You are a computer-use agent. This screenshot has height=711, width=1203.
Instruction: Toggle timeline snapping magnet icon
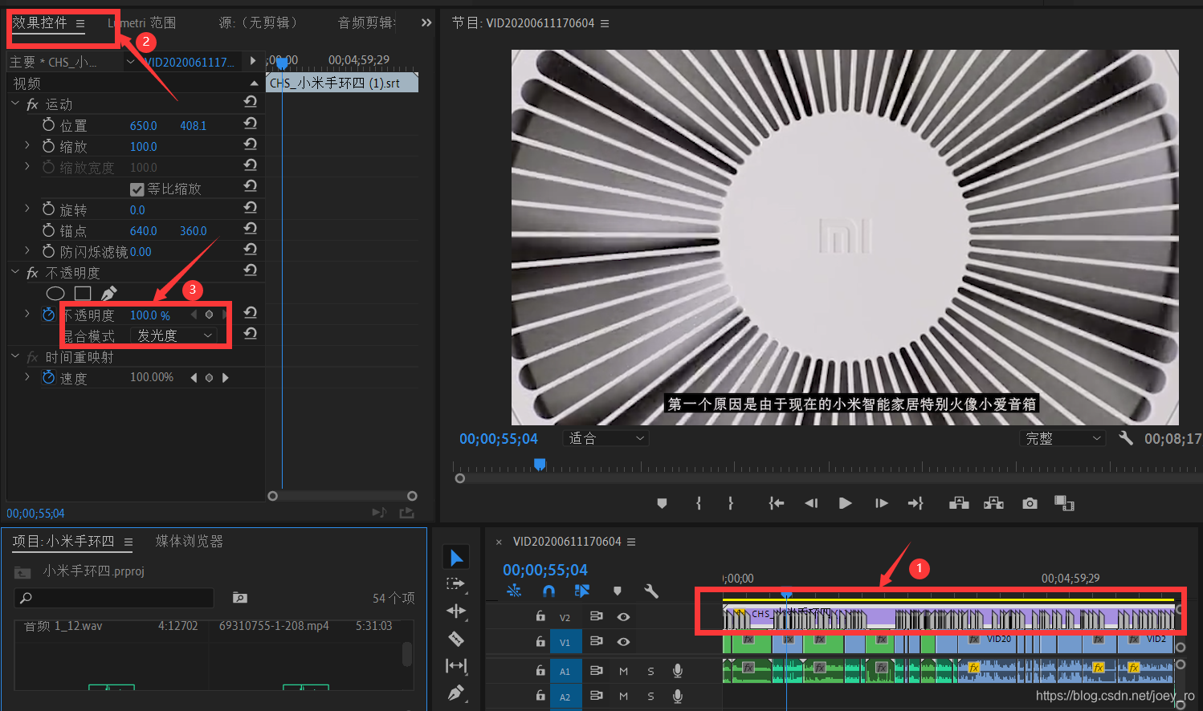click(x=548, y=591)
